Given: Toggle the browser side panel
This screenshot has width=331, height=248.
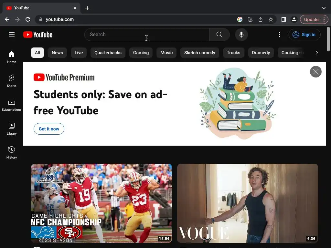Looking at the screenshot, I should pos(284,19).
